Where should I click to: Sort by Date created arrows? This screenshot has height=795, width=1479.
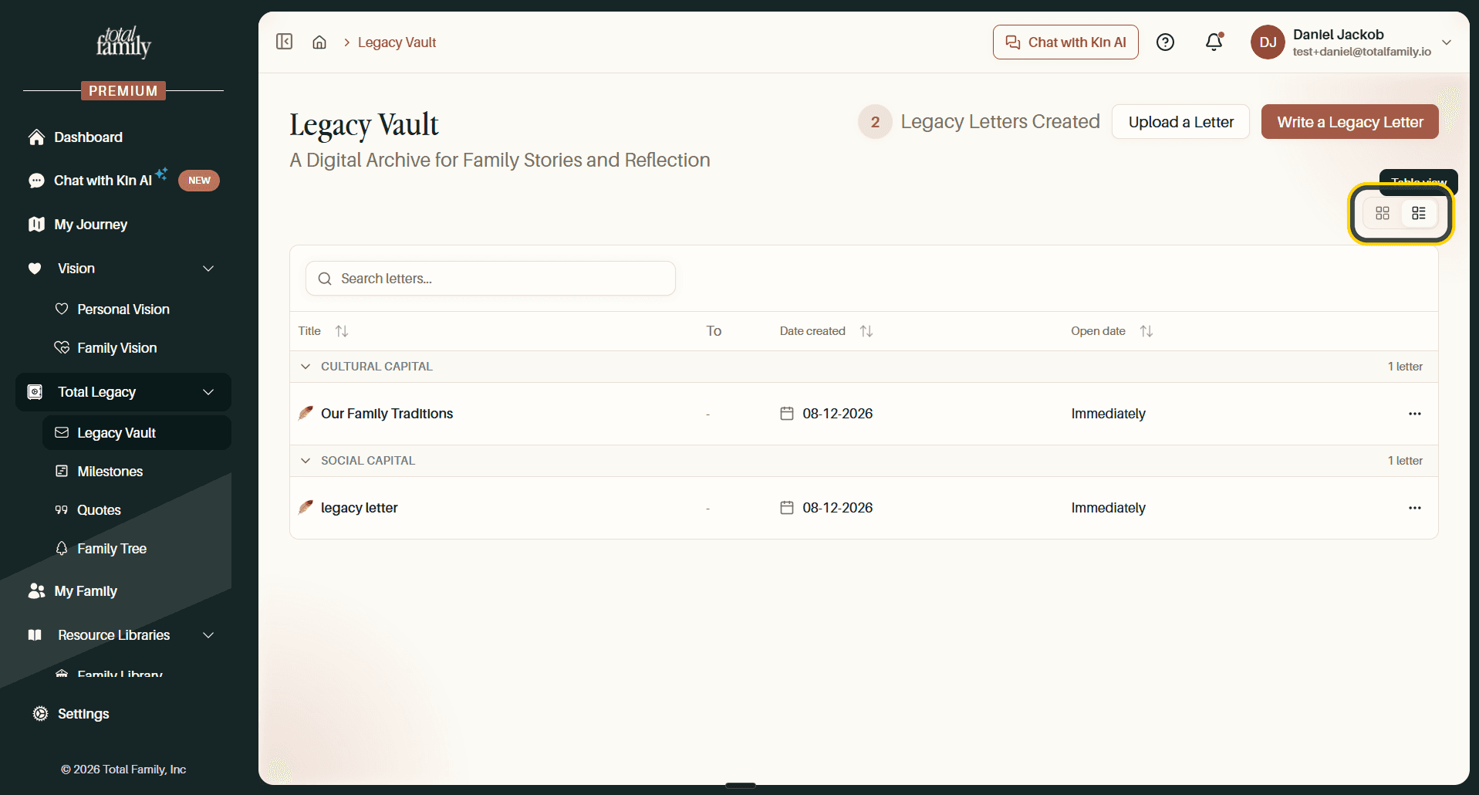tap(866, 331)
